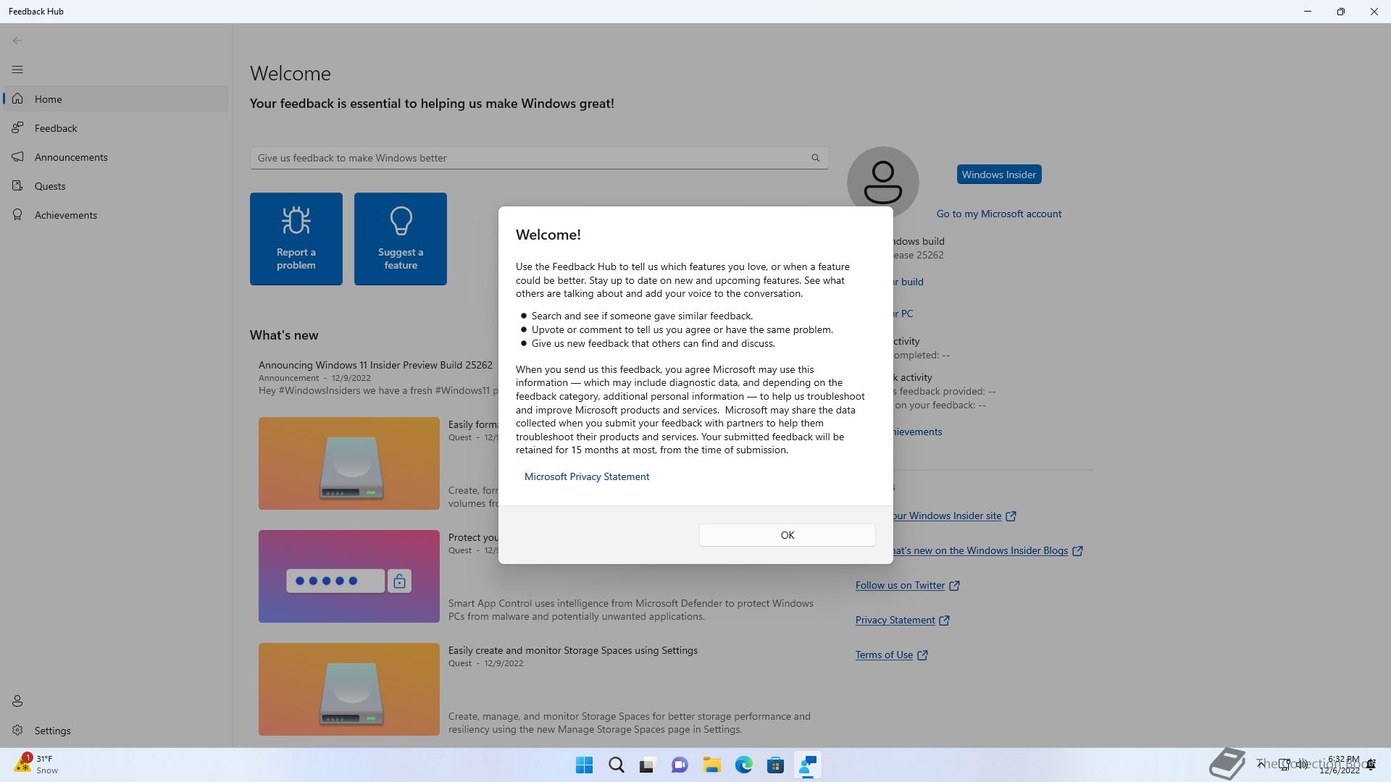The width and height of the screenshot is (1391, 782).
Task: Open the Windows Insider Blogs link
Action: tap(980, 550)
